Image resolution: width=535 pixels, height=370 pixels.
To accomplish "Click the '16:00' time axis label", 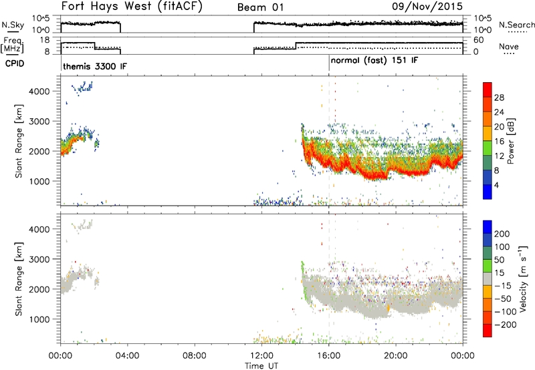I will [x=328, y=356].
